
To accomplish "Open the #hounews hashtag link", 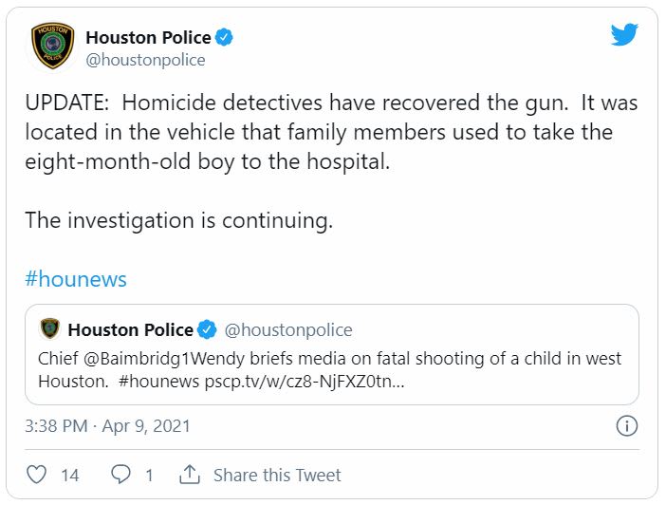I will click(x=76, y=279).
